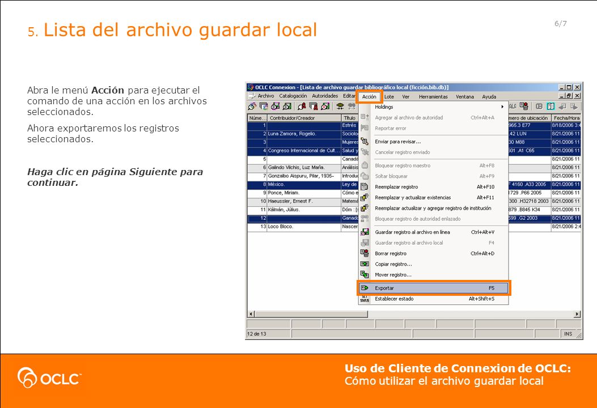Click the search online bibliographic save file icon
This screenshot has height=408, width=597.
click(276, 106)
